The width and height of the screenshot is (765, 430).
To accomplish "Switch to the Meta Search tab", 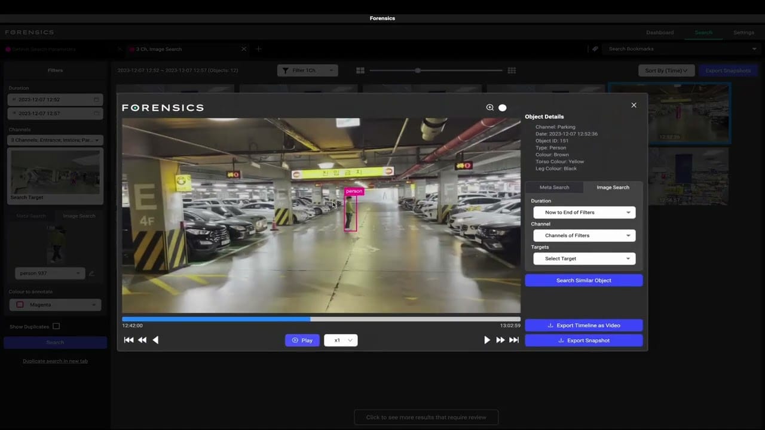I will 554,187.
